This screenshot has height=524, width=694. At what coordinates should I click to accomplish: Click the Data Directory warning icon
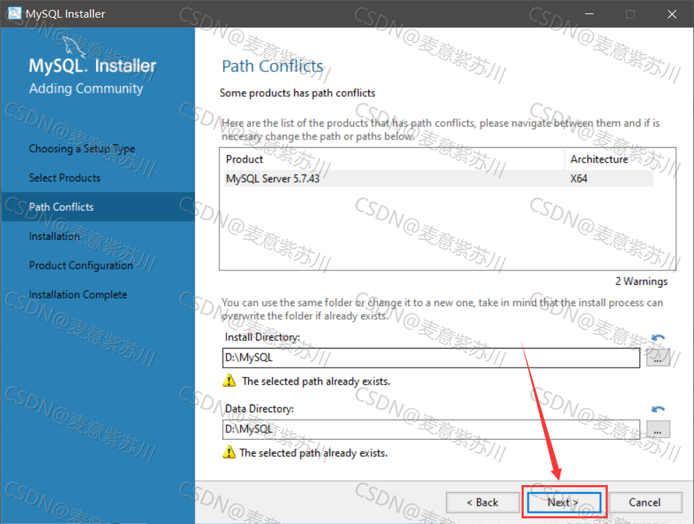coord(229,453)
